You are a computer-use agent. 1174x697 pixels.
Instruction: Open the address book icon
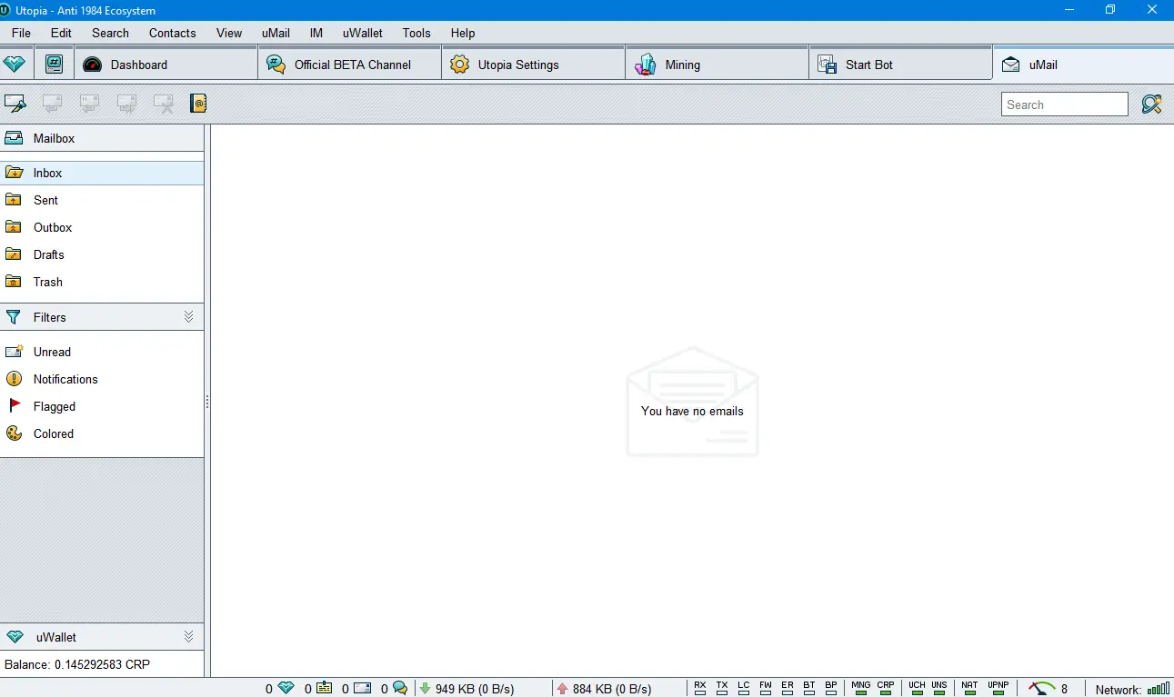pyautogui.click(x=198, y=104)
